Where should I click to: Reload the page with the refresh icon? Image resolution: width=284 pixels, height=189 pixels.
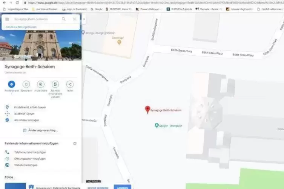click(17, 3)
